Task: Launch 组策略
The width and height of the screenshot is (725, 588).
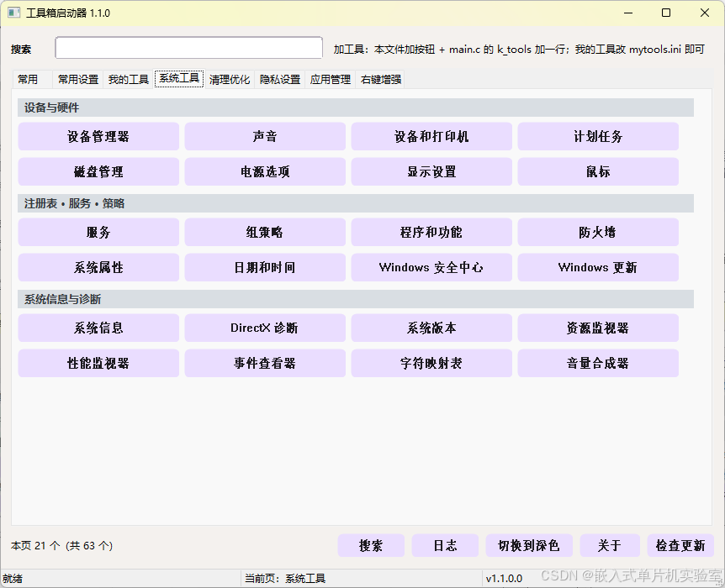Action: (265, 232)
